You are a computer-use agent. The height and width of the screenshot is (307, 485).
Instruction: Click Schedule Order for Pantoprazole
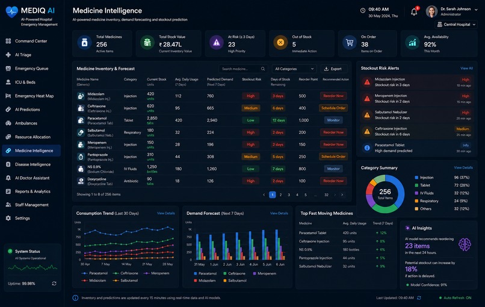click(333, 157)
